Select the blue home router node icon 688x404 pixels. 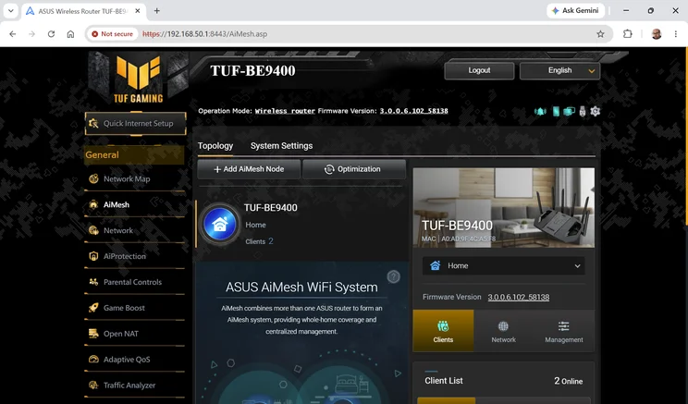(220, 224)
